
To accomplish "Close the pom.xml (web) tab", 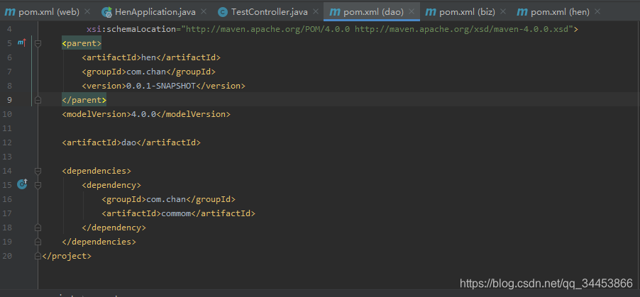I will (87, 12).
